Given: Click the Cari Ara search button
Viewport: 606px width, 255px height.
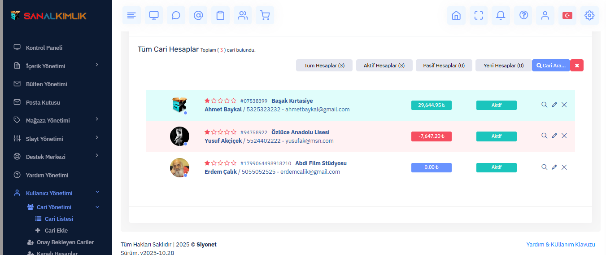Looking at the screenshot, I should click(x=551, y=66).
